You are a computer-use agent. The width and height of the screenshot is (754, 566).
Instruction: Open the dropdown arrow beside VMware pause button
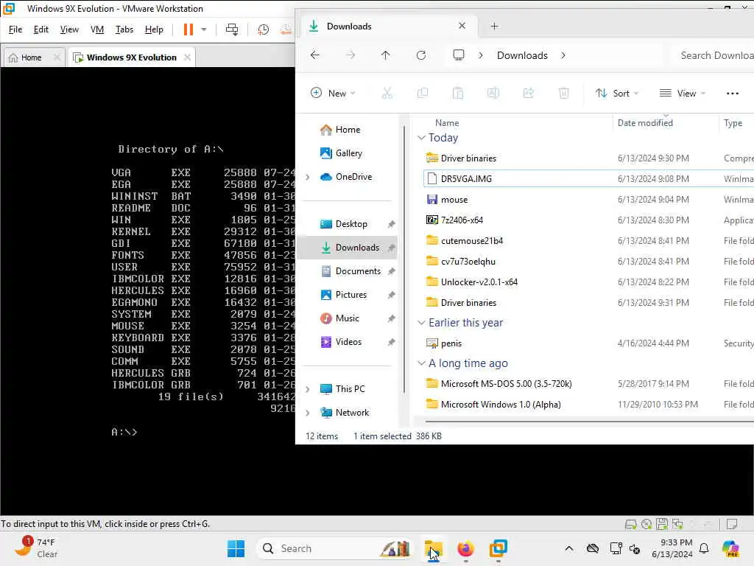[204, 29]
